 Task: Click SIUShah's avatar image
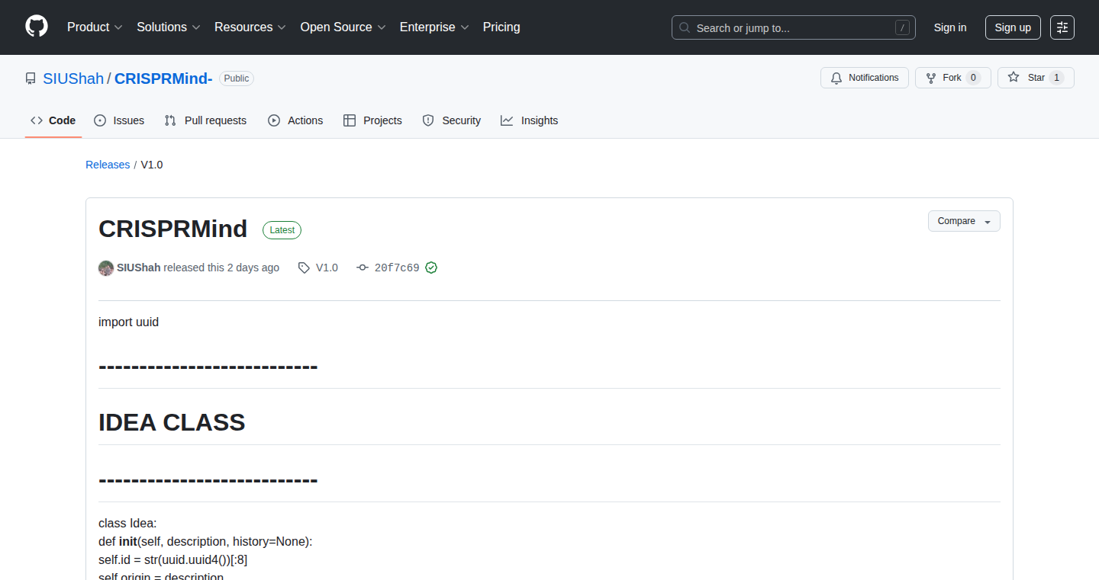tap(106, 268)
